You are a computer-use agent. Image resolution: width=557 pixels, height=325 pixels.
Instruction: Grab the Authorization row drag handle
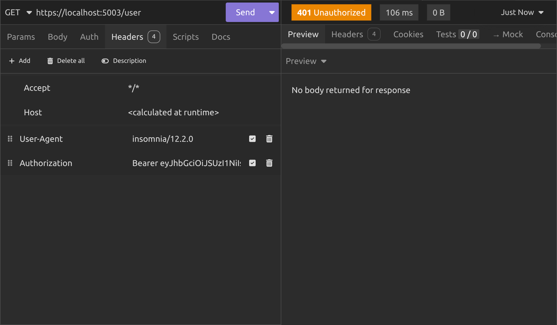tap(10, 163)
